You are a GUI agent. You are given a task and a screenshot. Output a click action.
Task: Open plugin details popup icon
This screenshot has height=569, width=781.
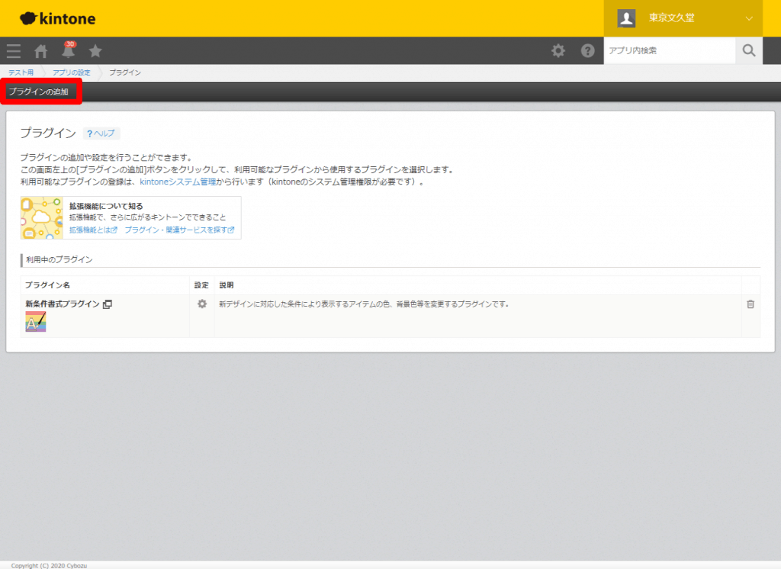[108, 304]
